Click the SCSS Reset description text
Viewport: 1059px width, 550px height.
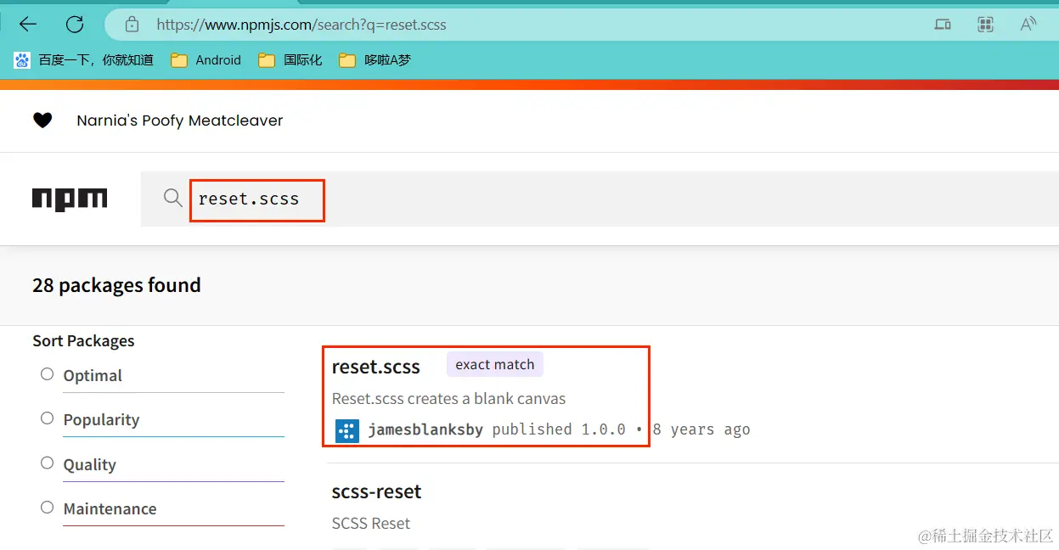(x=371, y=524)
